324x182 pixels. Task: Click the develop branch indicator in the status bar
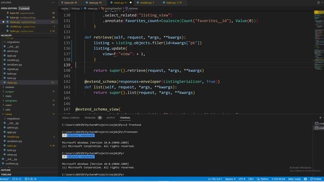click(x=5, y=179)
